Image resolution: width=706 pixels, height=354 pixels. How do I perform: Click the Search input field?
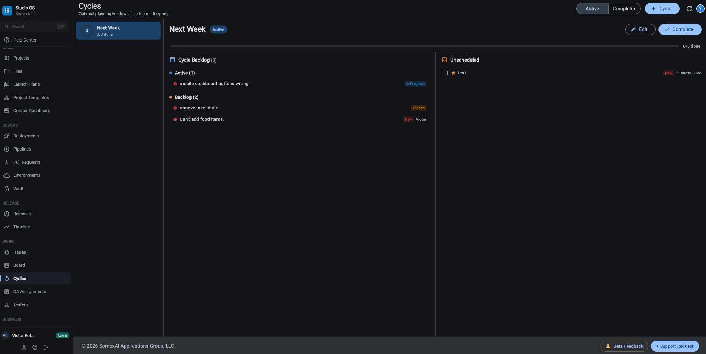click(x=31, y=26)
